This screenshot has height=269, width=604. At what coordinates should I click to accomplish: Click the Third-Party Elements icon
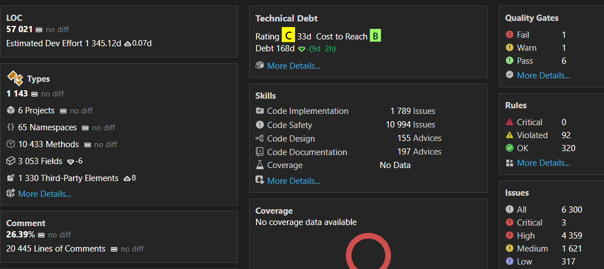pos(10,178)
